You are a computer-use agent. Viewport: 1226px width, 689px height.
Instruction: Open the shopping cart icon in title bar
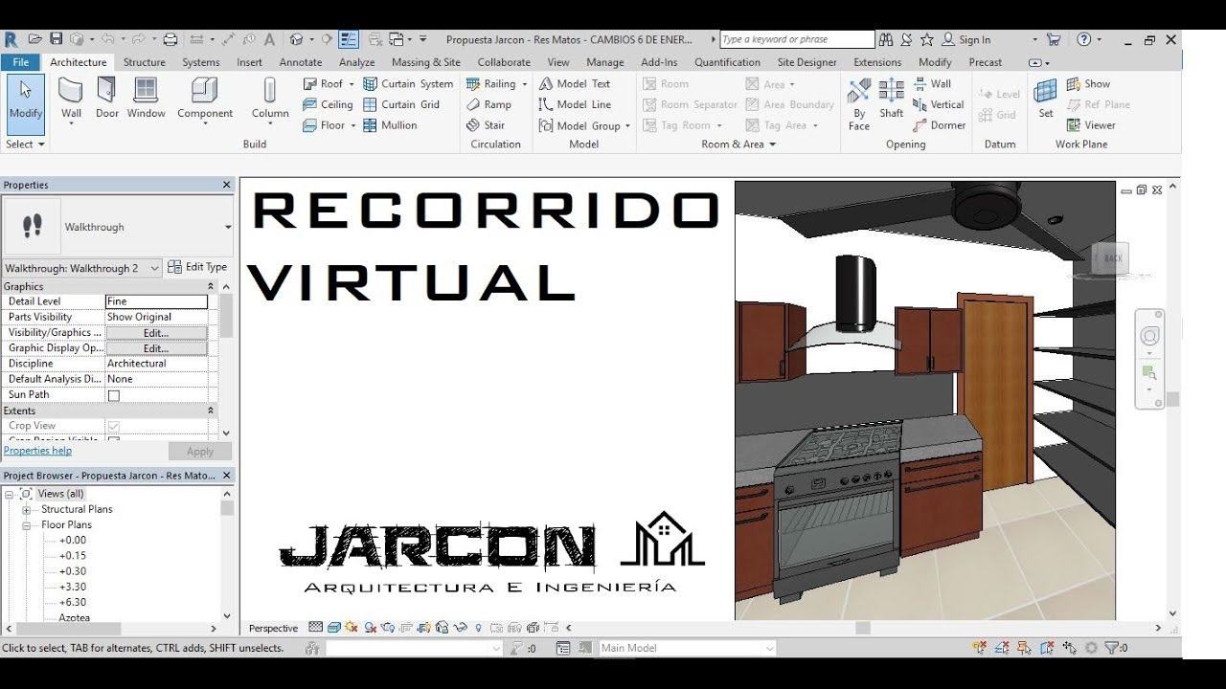click(1054, 39)
